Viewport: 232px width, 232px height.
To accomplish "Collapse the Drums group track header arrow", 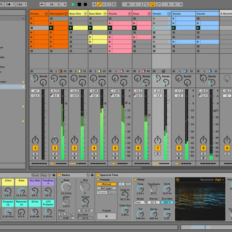I will (46, 14).
